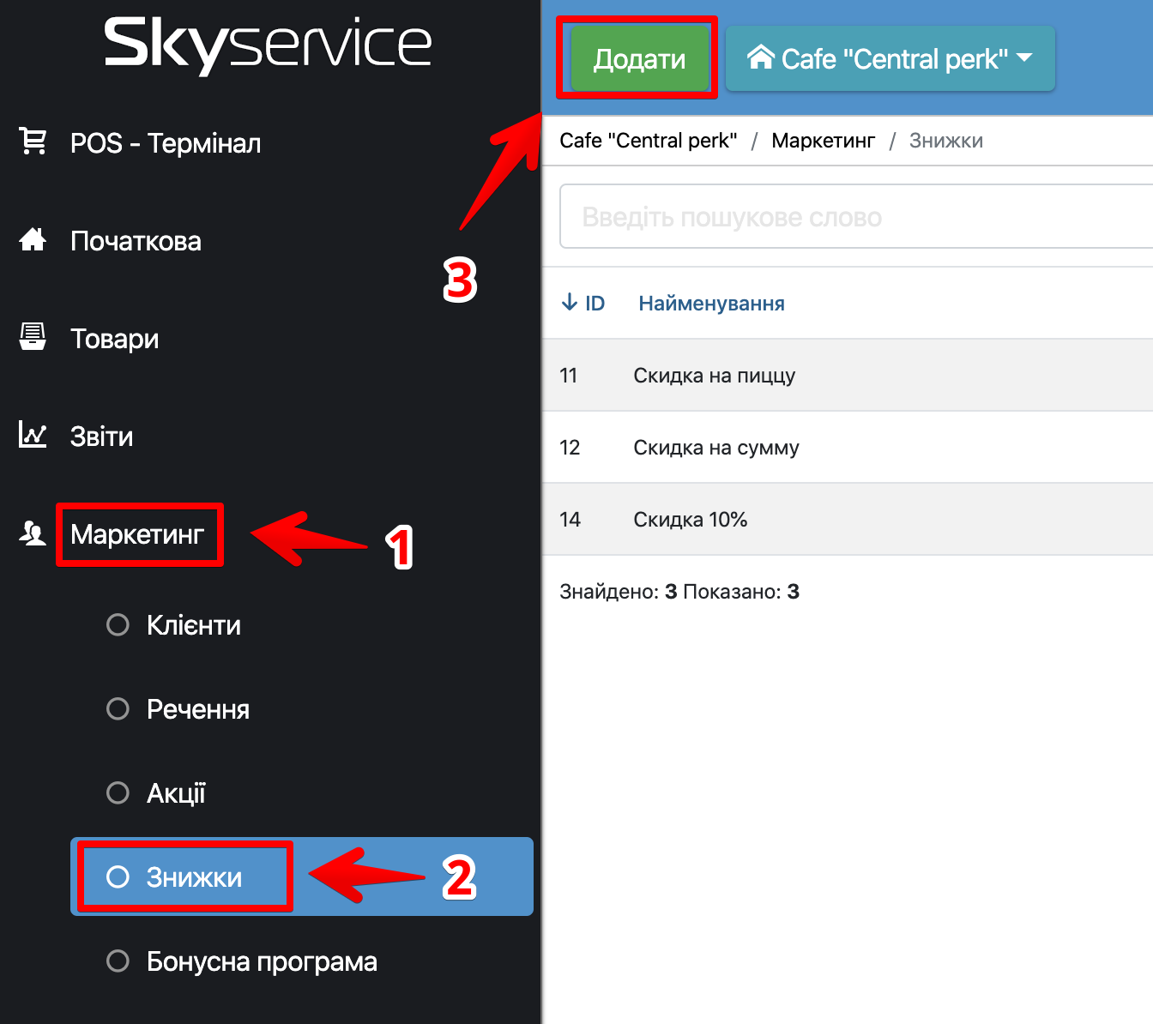Click the POS terminal shopping cart icon
The width and height of the screenshot is (1153, 1024).
[x=33, y=142]
